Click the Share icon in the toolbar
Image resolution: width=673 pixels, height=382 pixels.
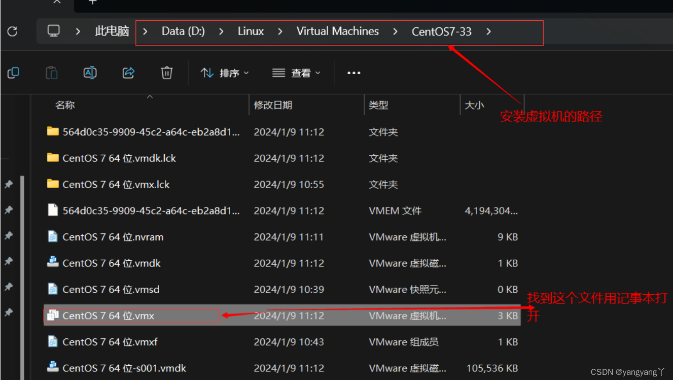[x=128, y=73]
